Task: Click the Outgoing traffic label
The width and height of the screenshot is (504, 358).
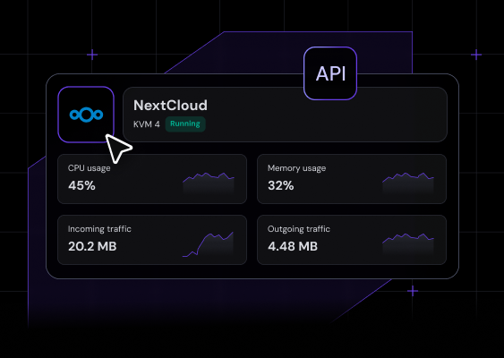Action: click(x=299, y=229)
